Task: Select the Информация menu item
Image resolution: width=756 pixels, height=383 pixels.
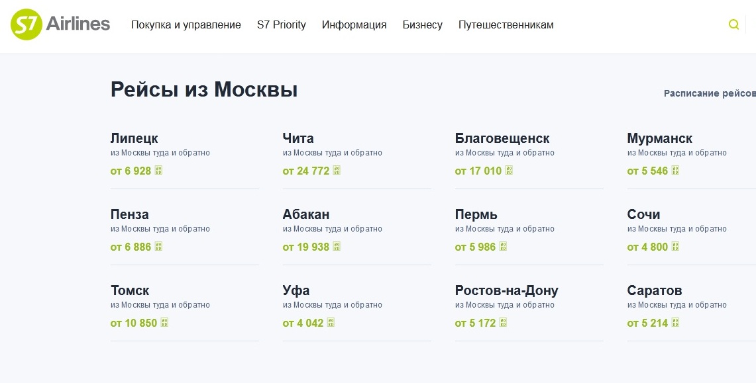Action: click(x=354, y=25)
